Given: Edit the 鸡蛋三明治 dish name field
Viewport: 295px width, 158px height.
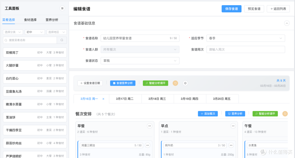Looking at the screenshot, I should [111, 145].
